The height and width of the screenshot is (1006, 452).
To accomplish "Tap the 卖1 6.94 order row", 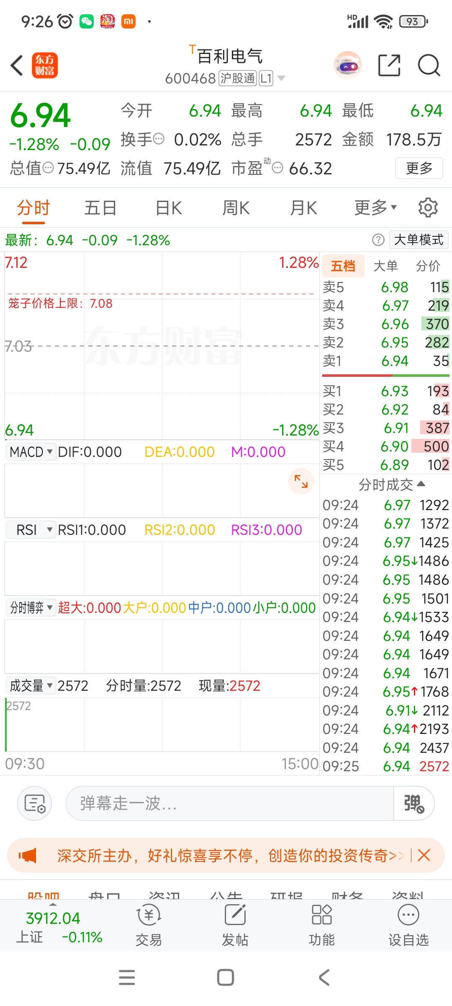I will point(386,361).
